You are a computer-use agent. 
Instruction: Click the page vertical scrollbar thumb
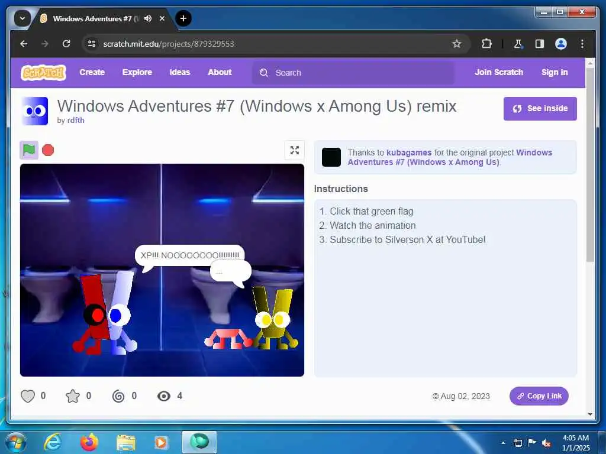(590, 166)
